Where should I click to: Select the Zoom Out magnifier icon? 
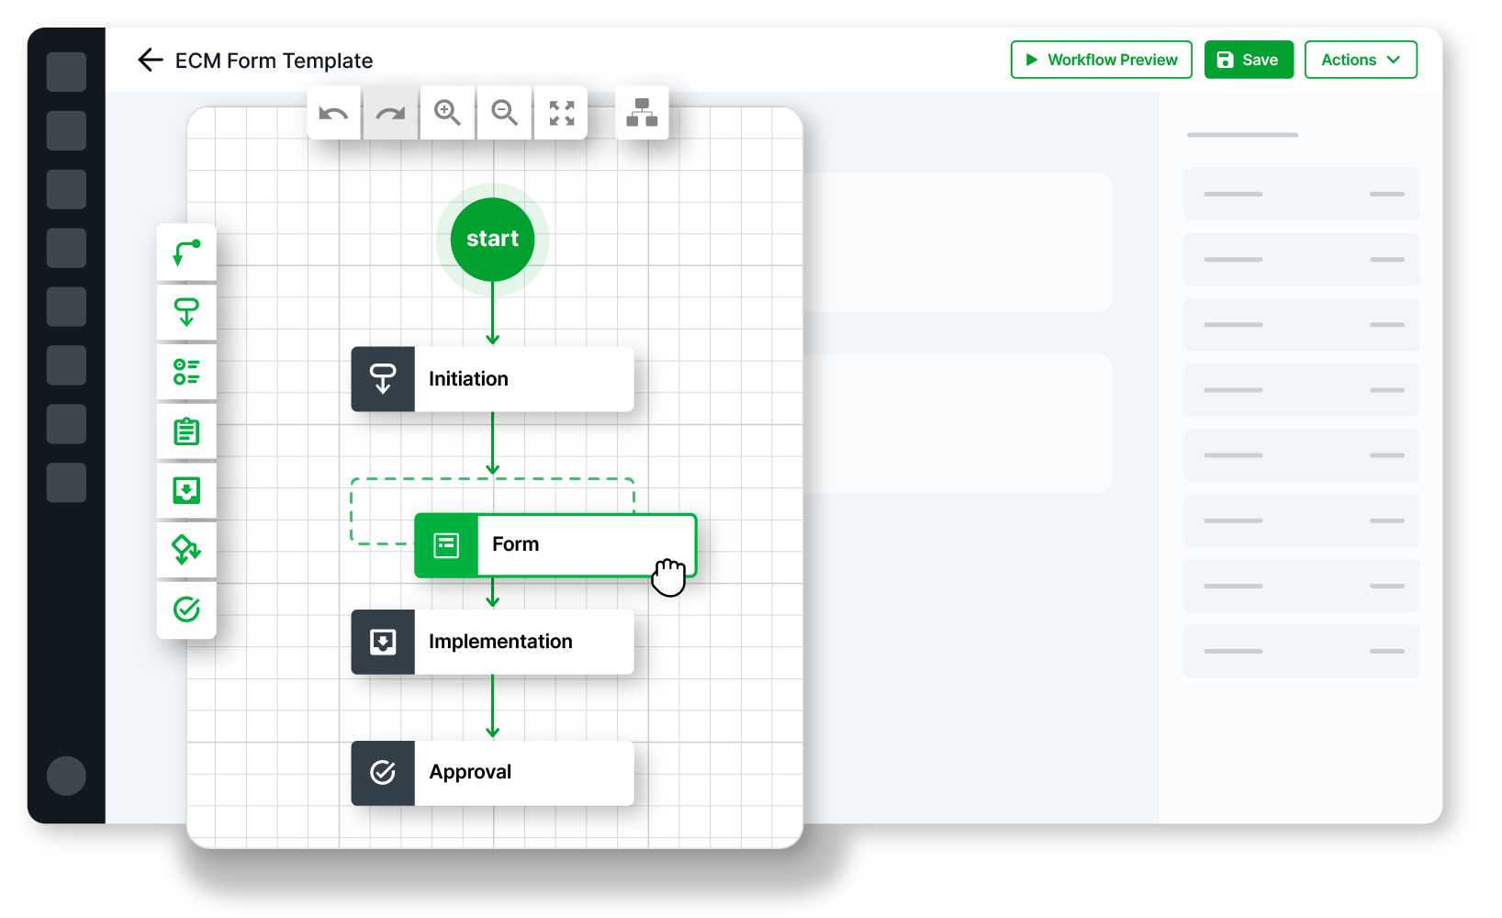503,112
